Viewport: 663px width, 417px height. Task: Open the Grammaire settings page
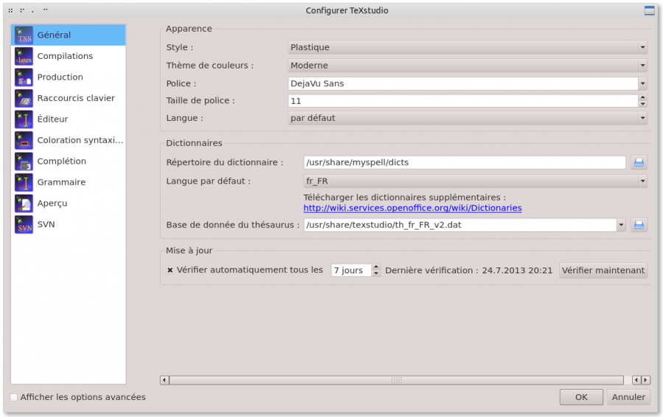click(x=68, y=182)
